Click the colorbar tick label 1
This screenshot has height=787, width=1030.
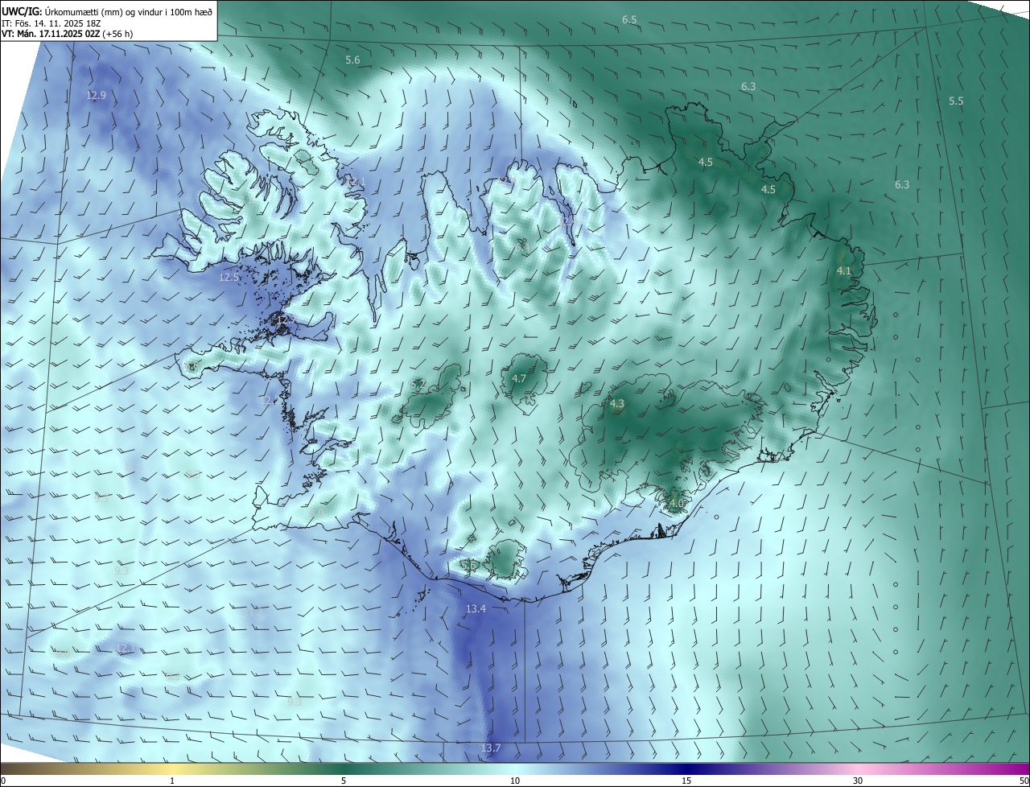[172, 781]
